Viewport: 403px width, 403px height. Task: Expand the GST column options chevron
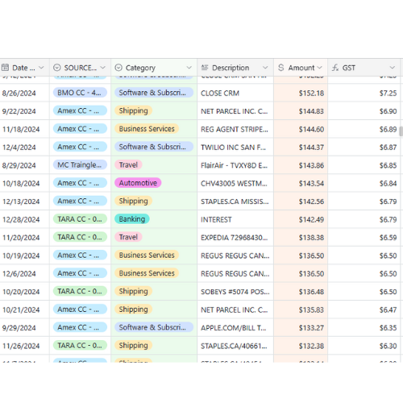click(393, 68)
